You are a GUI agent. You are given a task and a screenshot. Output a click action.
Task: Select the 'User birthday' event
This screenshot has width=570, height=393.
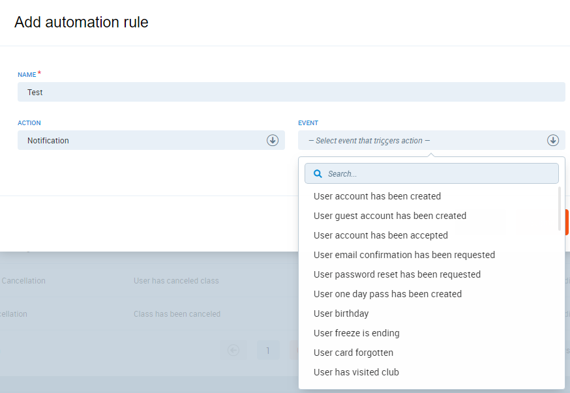(341, 313)
